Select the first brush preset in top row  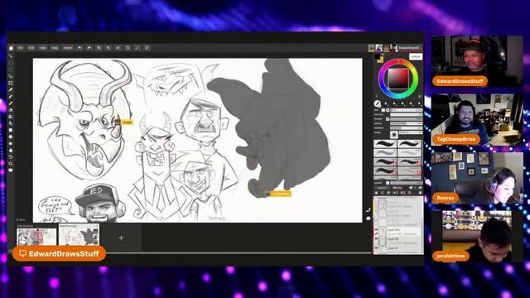[385, 144]
